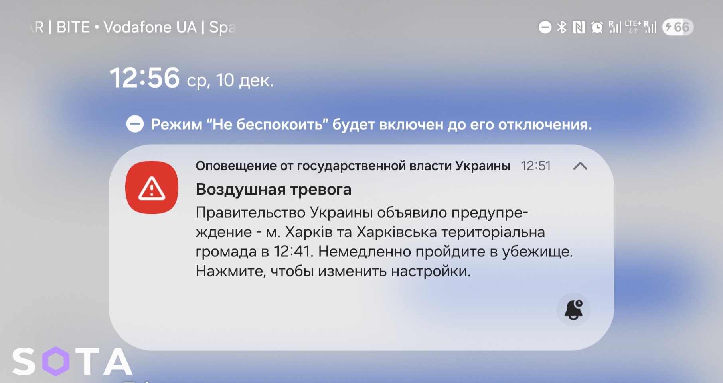Screen dimensions: 723x383
Task: Tap the date "ср, 10 дек."
Action: click(230, 80)
